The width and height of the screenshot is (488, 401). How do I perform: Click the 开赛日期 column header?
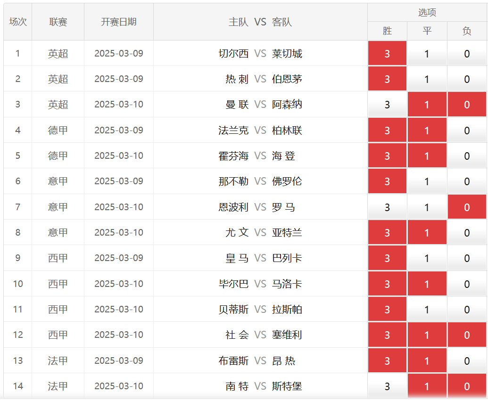point(118,22)
